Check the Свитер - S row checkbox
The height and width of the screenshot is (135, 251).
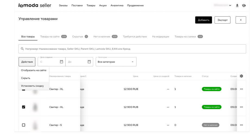point(24,125)
